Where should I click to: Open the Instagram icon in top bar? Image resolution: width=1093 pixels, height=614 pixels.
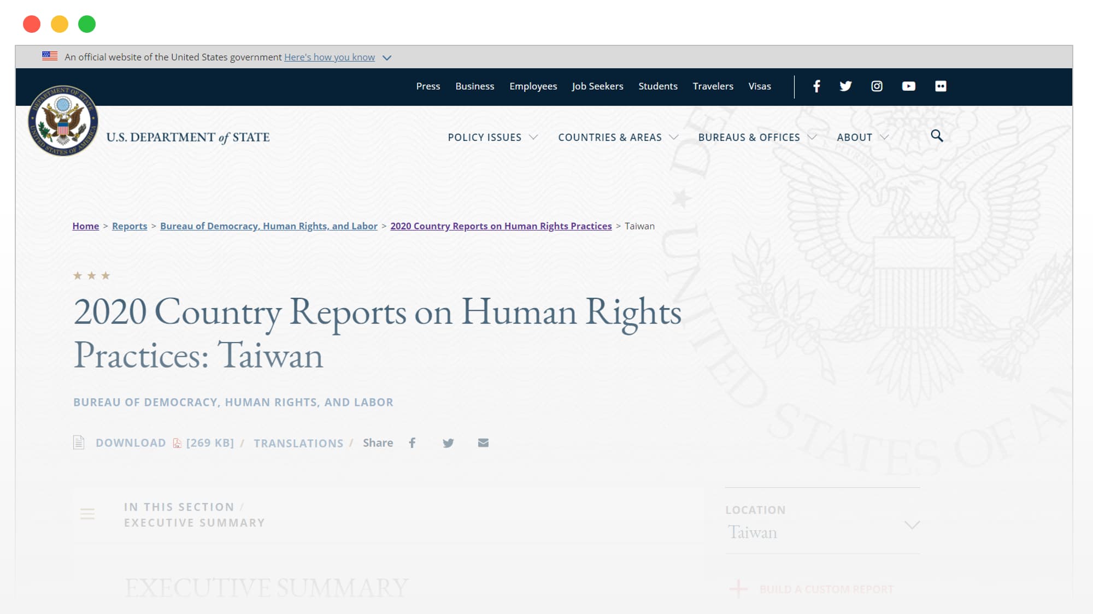pyautogui.click(x=877, y=86)
